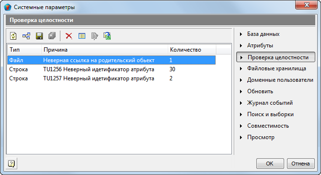Expand the arrow next to Атрибуты

241,45
